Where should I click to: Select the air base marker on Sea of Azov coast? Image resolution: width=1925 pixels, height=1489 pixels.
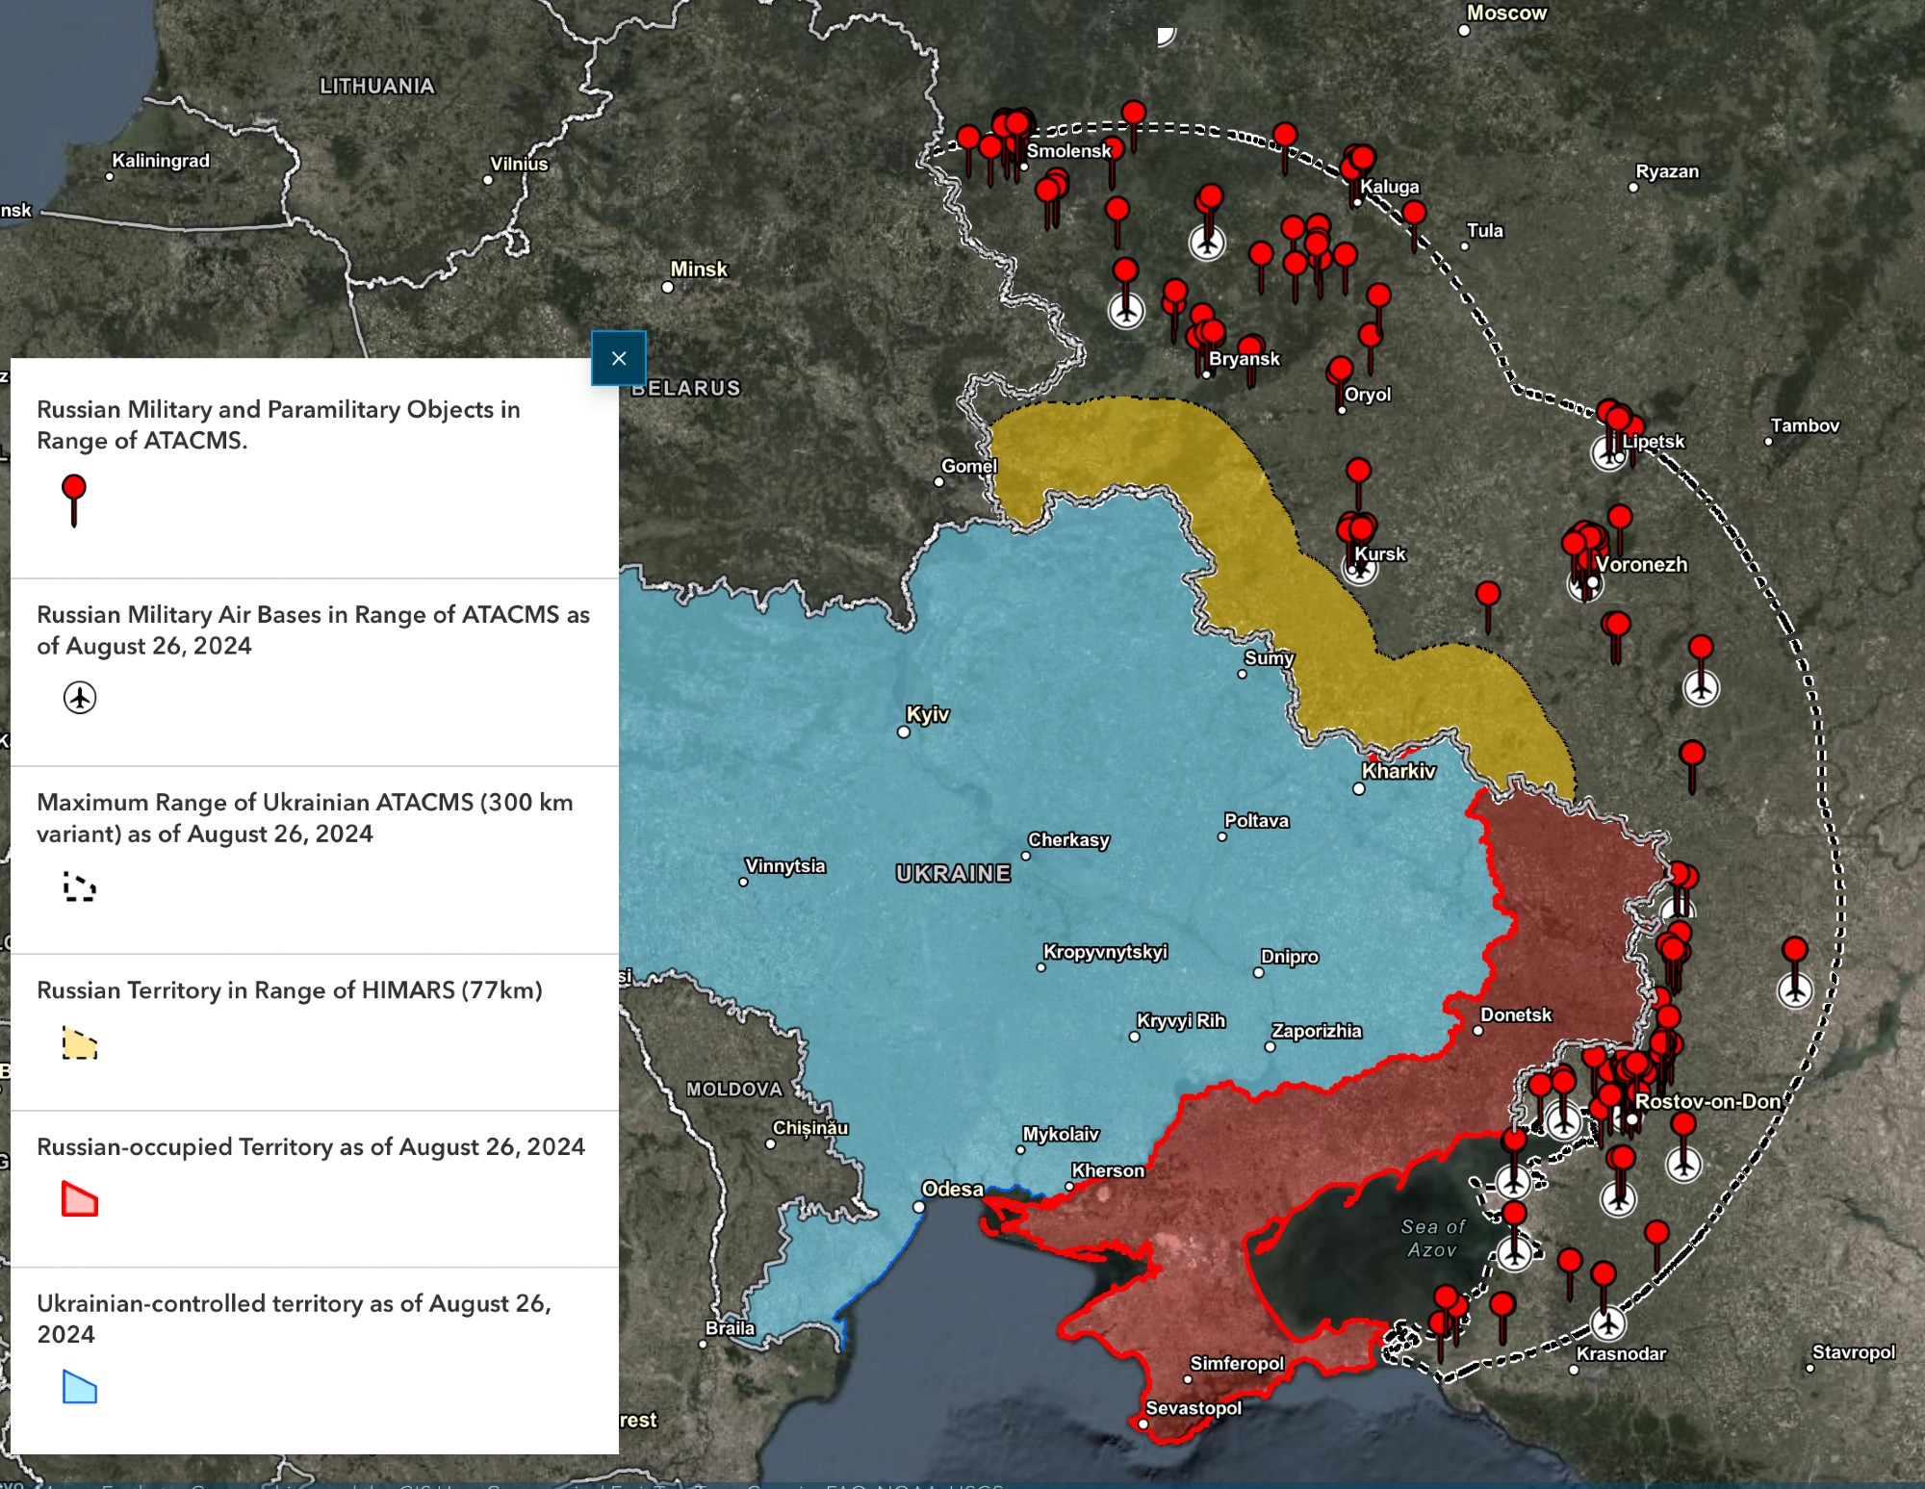pyautogui.click(x=1515, y=1254)
